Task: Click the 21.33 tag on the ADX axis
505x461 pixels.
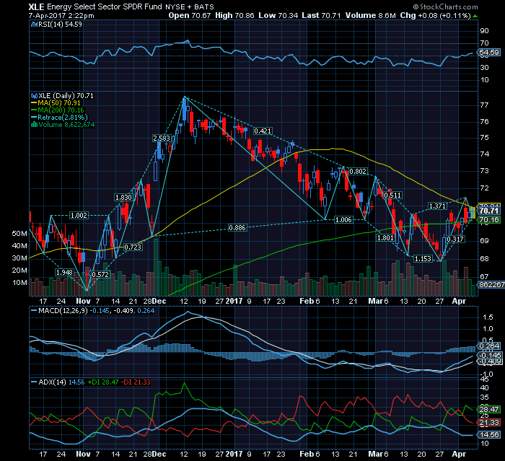Action: coord(489,423)
